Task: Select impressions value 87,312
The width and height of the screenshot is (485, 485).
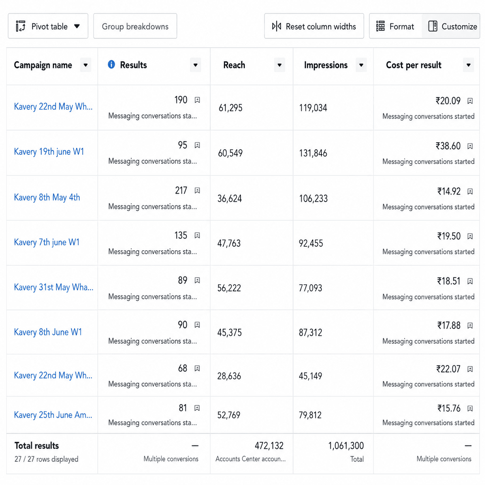Action: 310,333
